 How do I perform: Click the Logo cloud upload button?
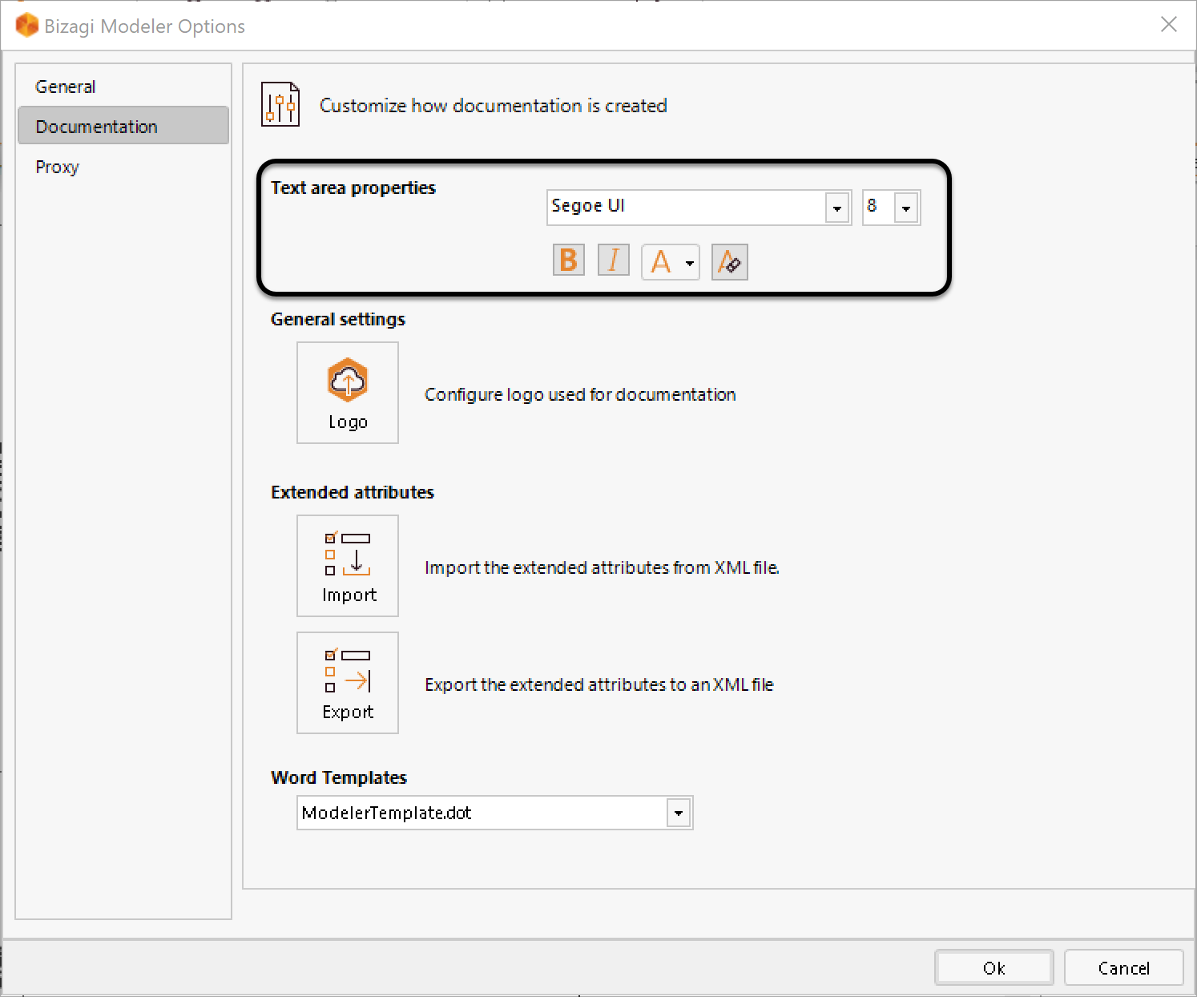[x=348, y=393]
